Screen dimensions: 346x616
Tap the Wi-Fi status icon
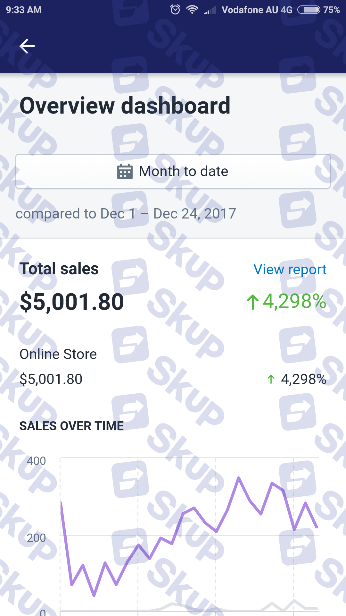192,10
